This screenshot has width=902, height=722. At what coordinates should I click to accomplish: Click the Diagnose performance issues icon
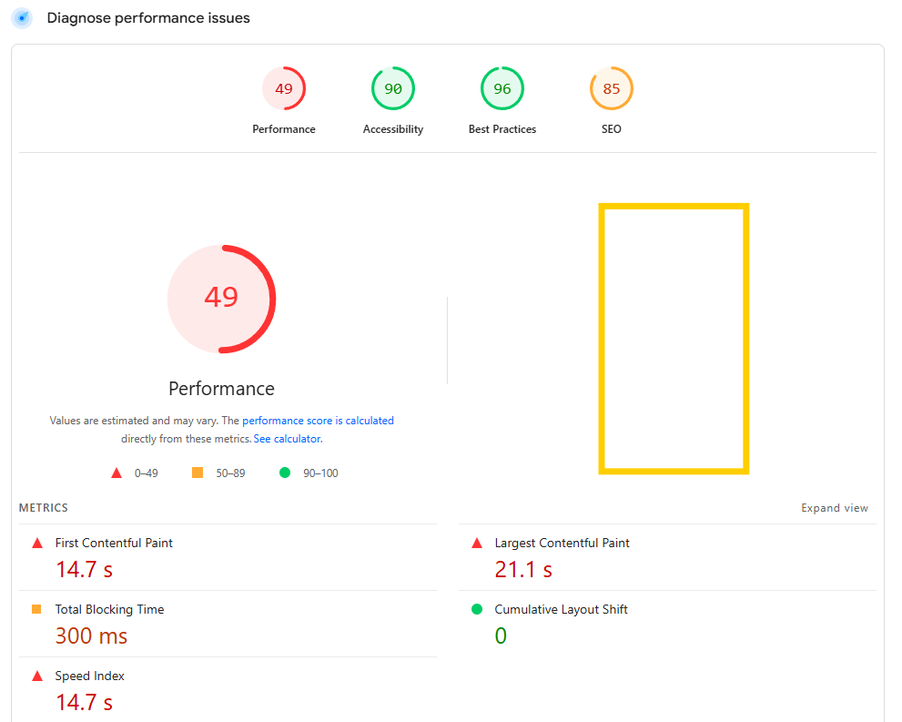22,18
